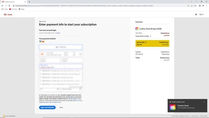Viewport: 209px width, 118px height.
Task: Click the Subtotal amount text
Action: (165, 52)
